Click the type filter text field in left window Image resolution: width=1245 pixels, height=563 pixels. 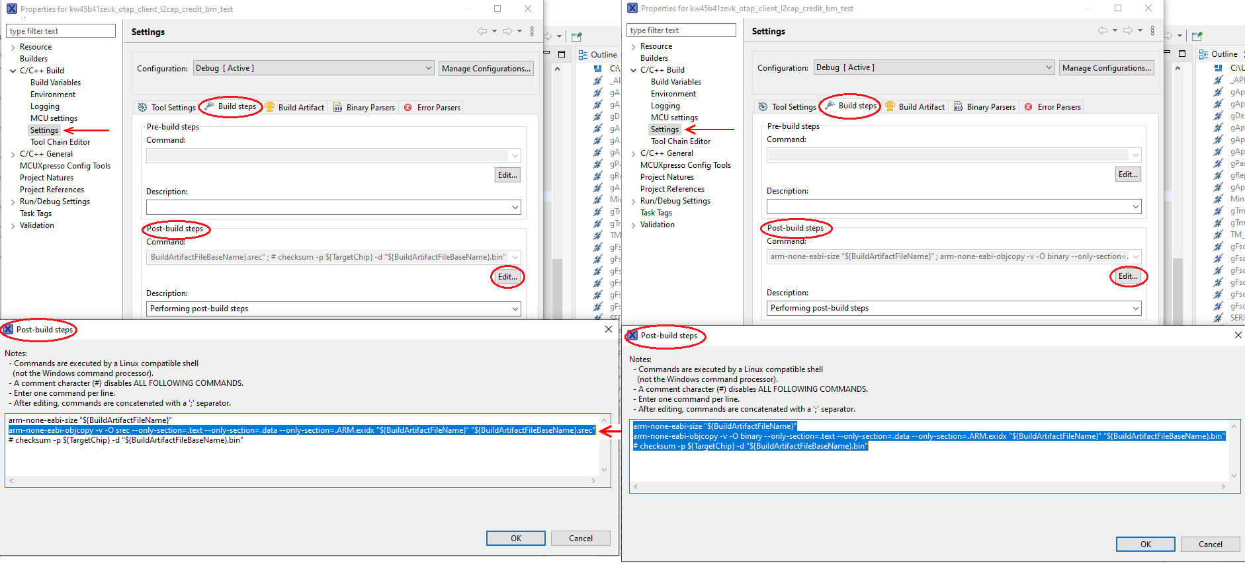[x=61, y=31]
